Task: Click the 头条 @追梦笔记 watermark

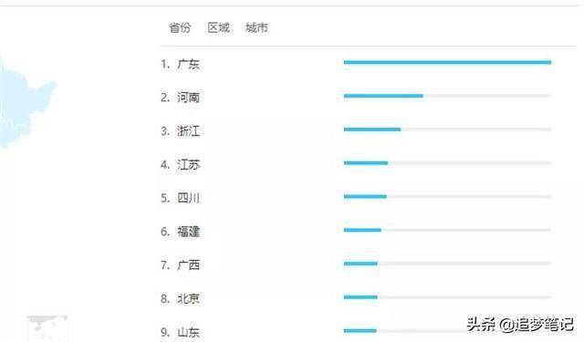Action: [x=520, y=325]
